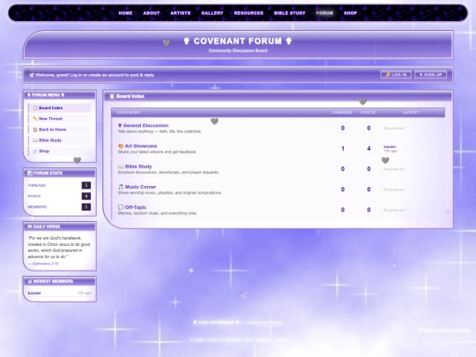Image resolution: width=476 pixels, height=357 pixels.
Task: Click the music note icon beside Music Corner
Action: point(121,187)
